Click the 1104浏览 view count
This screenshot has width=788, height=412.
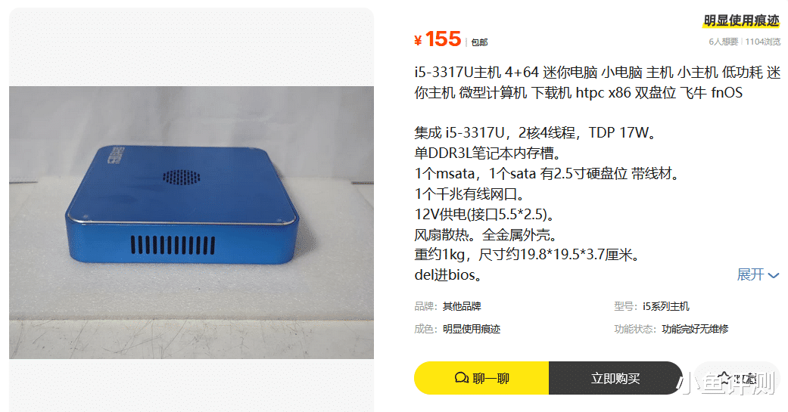pyautogui.click(x=763, y=42)
